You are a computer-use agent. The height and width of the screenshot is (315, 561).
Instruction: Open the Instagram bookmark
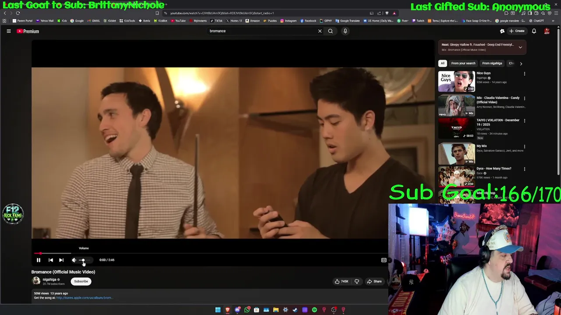coord(288,21)
